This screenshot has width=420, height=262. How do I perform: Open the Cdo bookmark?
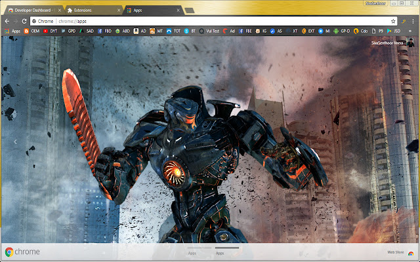pos(361,31)
